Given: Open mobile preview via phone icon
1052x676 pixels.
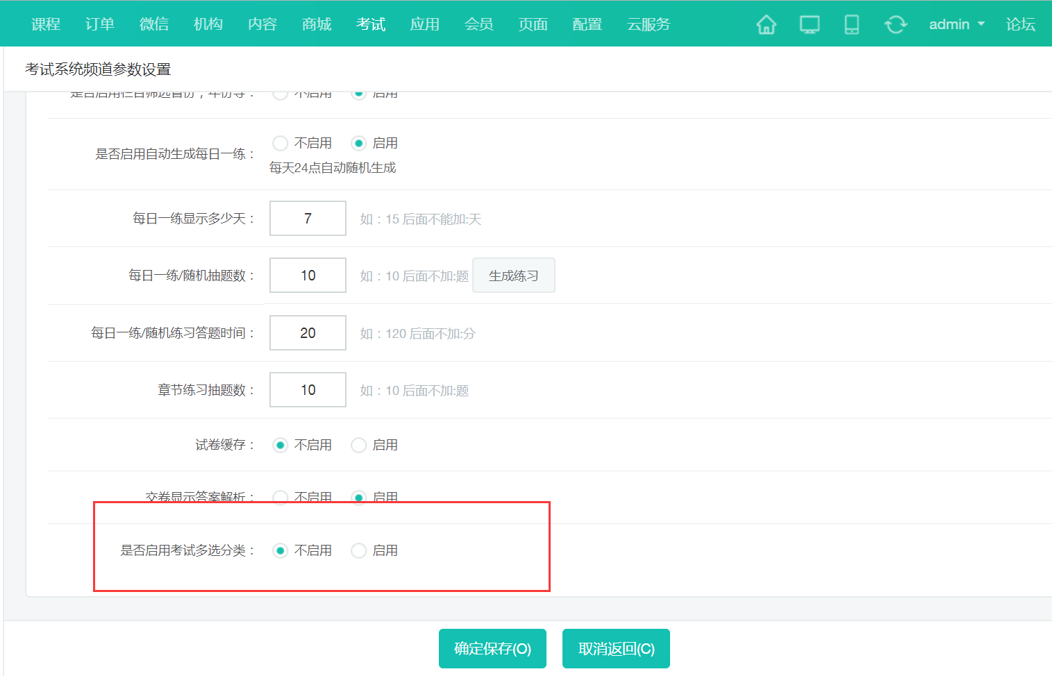Looking at the screenshot, I should tap(851, 24).
